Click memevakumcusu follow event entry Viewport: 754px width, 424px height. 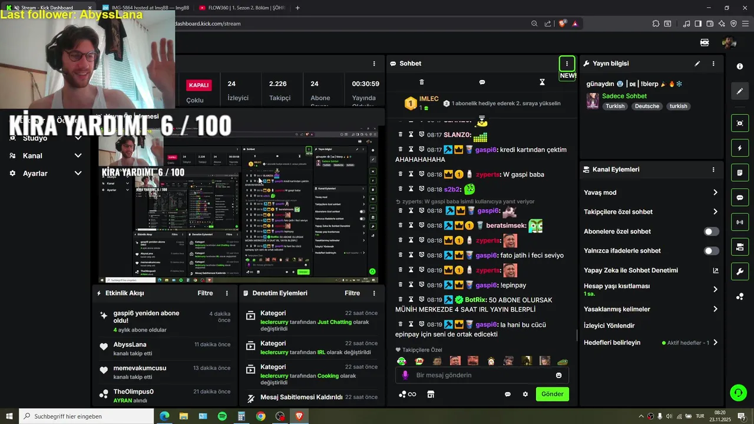point(165,372)
